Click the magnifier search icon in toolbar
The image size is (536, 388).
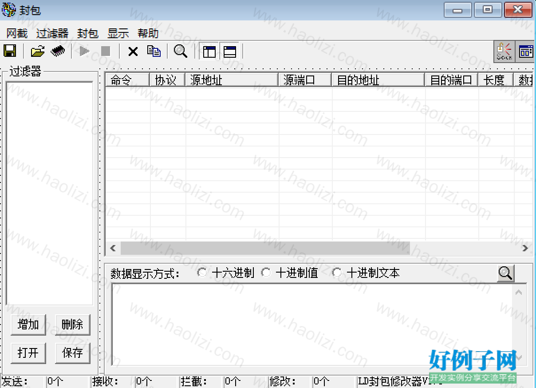point(181,51)
